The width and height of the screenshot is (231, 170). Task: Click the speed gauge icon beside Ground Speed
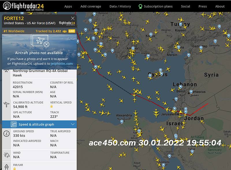6,134
